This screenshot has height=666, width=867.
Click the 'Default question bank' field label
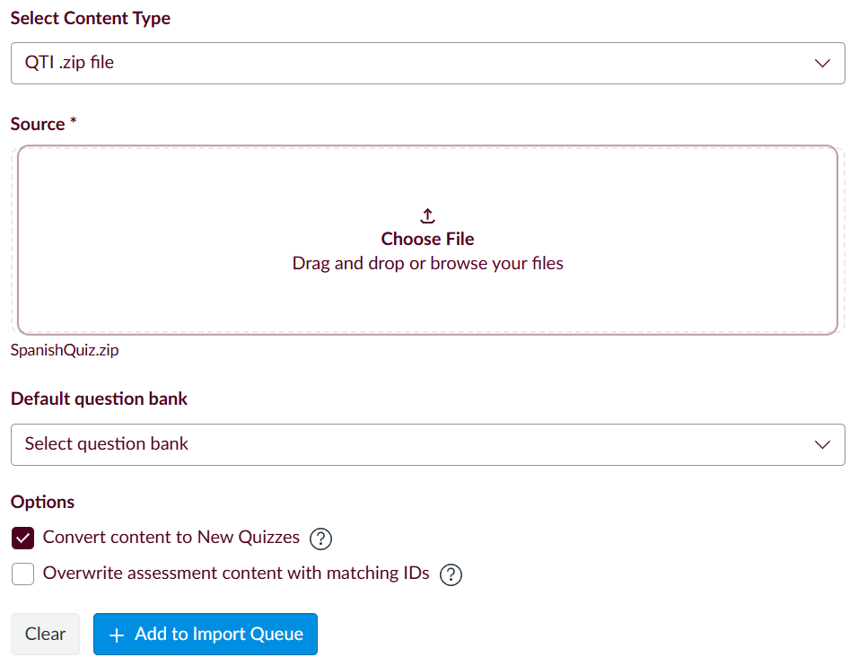coord(99,399)
